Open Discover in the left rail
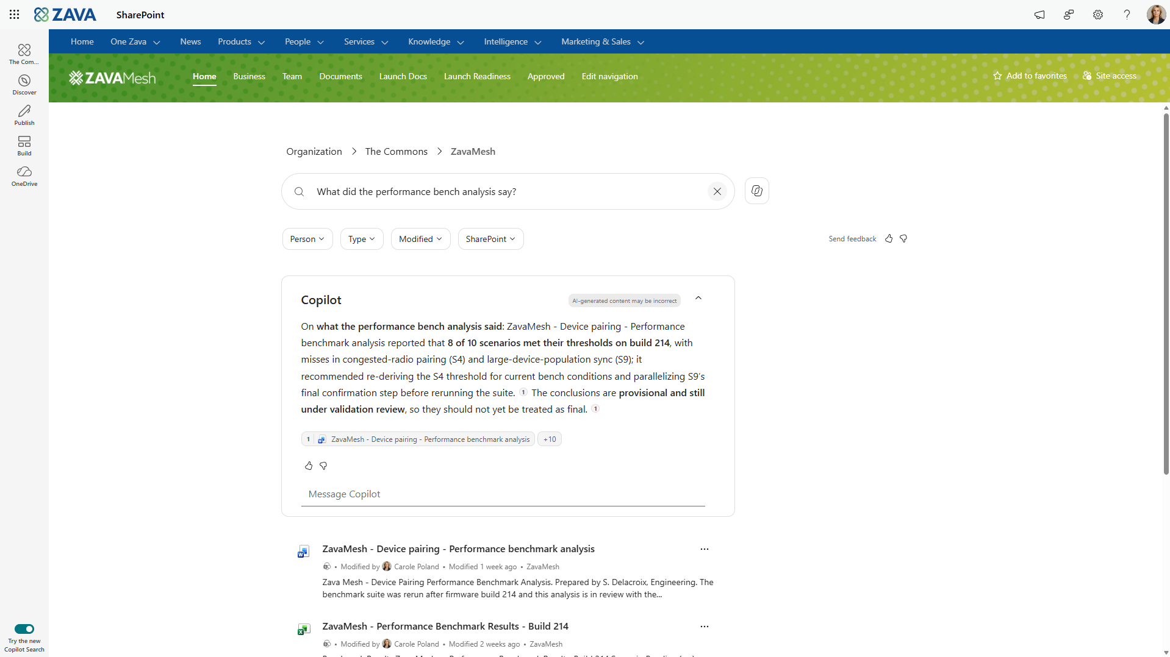The image size is (1170, 657). [24, 85]
